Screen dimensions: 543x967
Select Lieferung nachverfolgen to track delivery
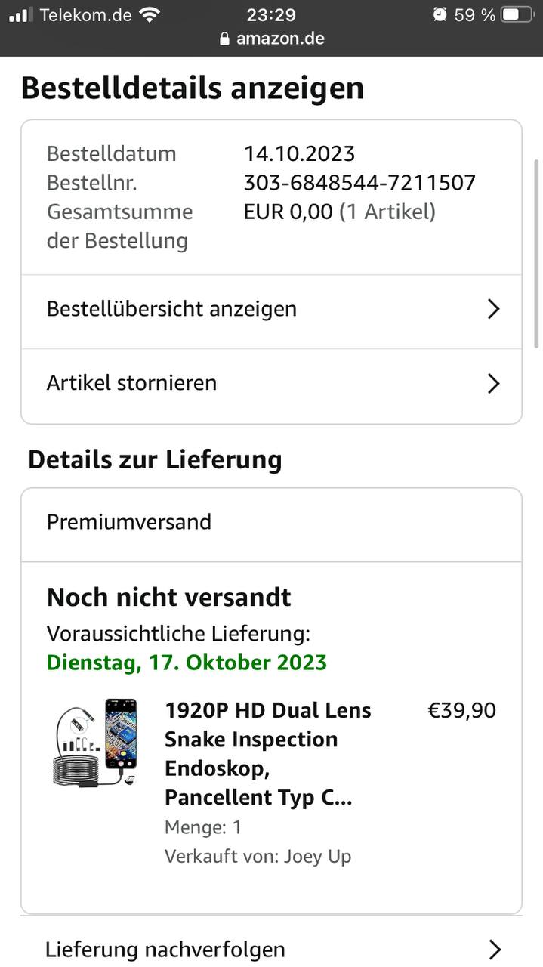[271, 950]
